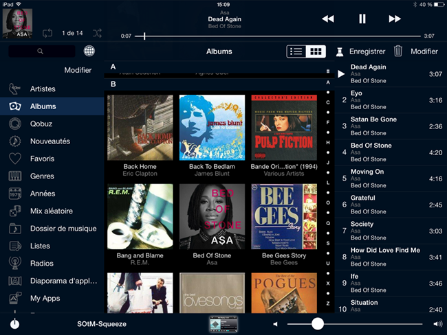The image size is (447, 335).
Task: Jump to letter H in the index
Action: (x=328, y=143)
